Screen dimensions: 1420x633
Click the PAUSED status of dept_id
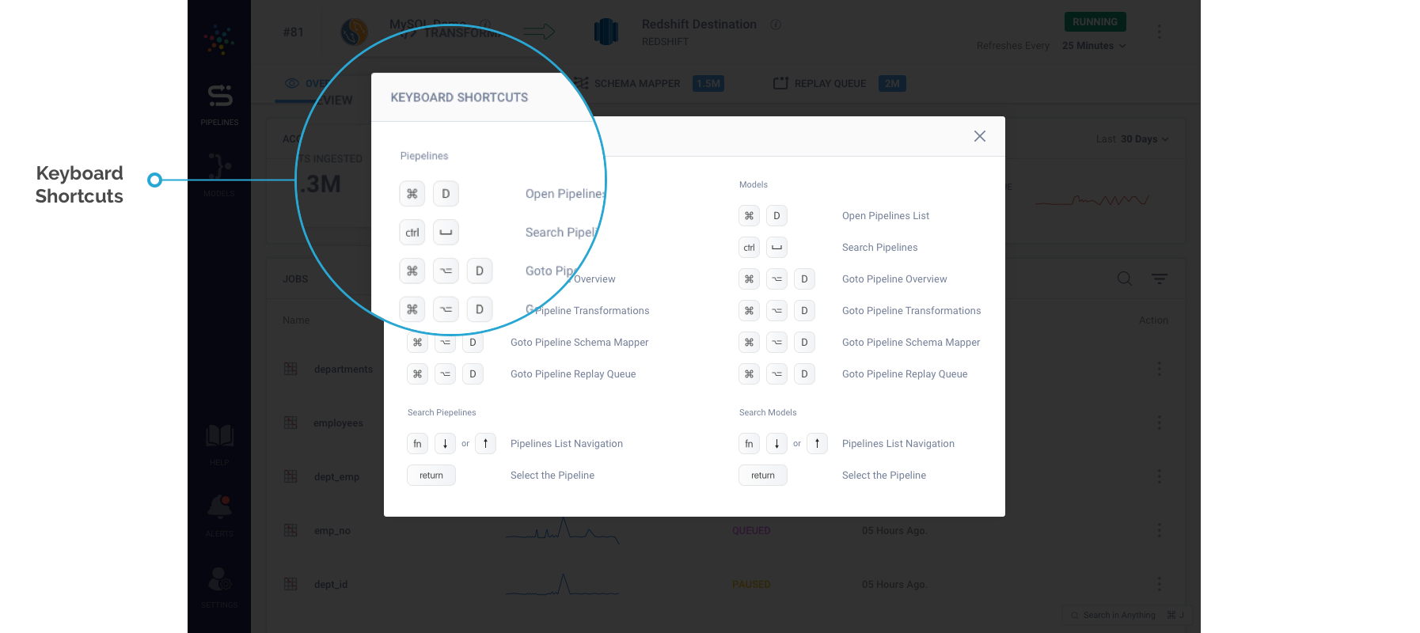pos(751,585)
